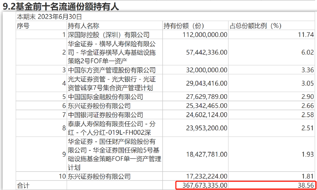Image resolution: width=317 pixels, height=190 pixels.
Task: Click the percentage cell 6.02
Action: [x=307, y=52]
